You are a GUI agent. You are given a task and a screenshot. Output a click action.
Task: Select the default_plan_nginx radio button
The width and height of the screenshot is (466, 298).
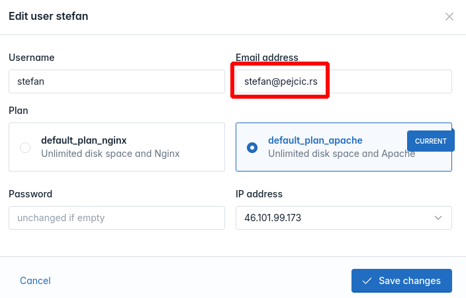point(25,148)
